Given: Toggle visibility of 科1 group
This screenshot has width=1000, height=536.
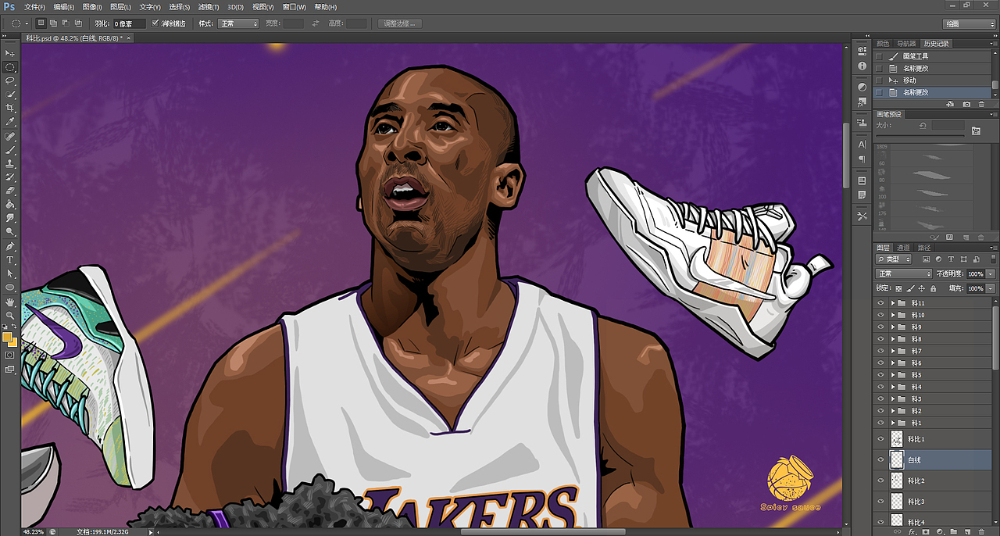Looking at the screenshot, I should [x=881, y=423].
